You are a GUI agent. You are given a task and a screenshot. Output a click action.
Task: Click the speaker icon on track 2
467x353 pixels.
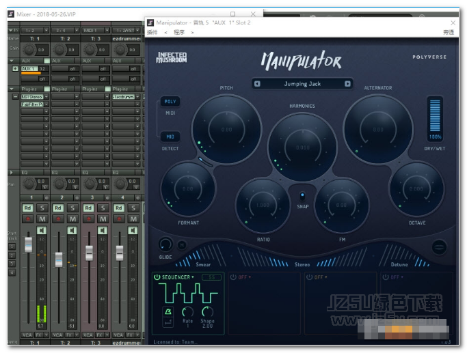pos(72,230)
